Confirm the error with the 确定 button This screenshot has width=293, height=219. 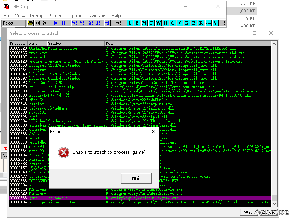pos(136,178)
